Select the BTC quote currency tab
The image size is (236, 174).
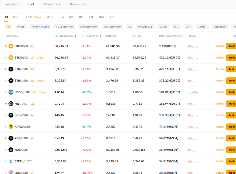click(x=82, y=17)
